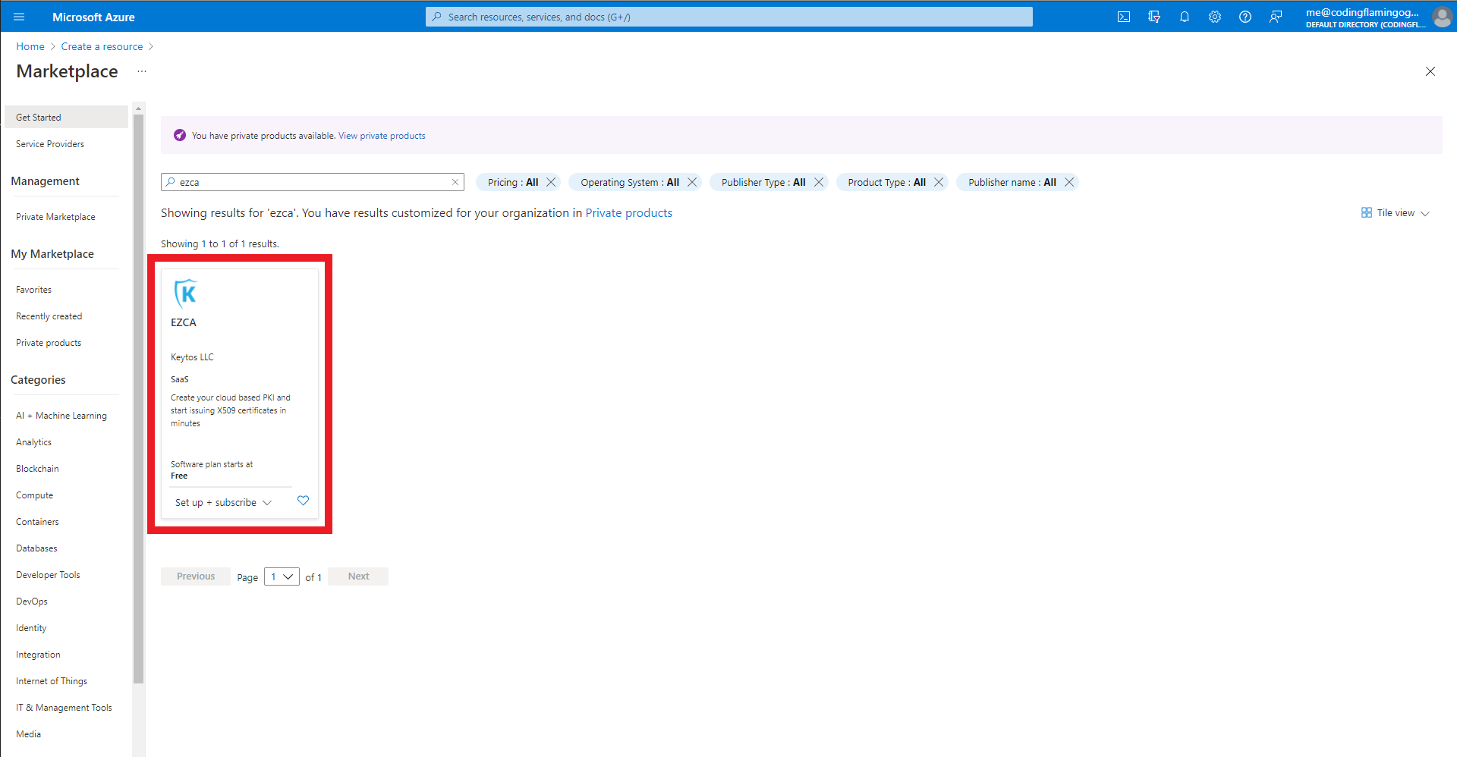Click the View private products link
Viewport: 1457px width, 757px height.
coord(382,136)
